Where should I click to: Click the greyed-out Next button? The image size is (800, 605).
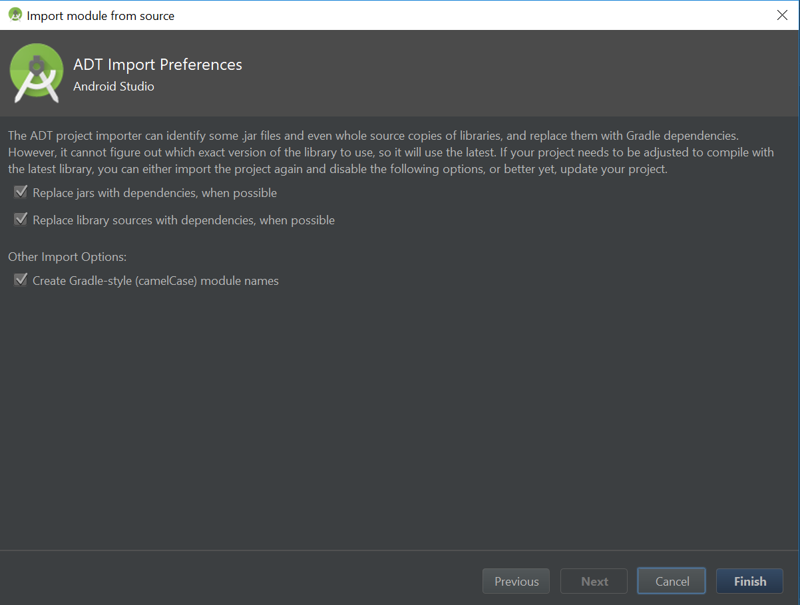point(594,581)
